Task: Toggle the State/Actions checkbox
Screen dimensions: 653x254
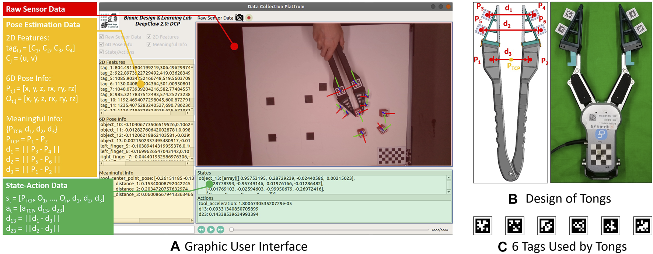Action: coord(102,52)
